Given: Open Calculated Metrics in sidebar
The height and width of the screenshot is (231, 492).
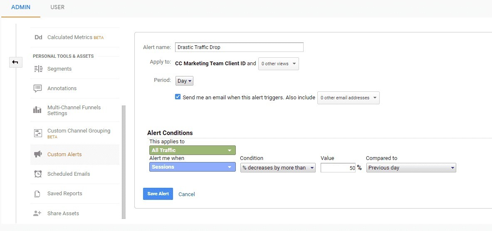Looking at the screenshot, I should click(x=75, y=37).
